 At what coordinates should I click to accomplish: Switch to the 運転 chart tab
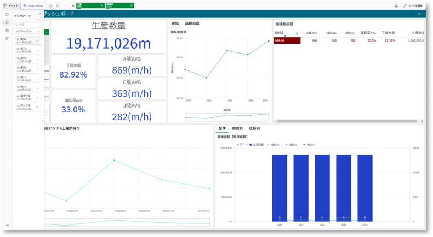pyautogui.click(x=175, y=23)
